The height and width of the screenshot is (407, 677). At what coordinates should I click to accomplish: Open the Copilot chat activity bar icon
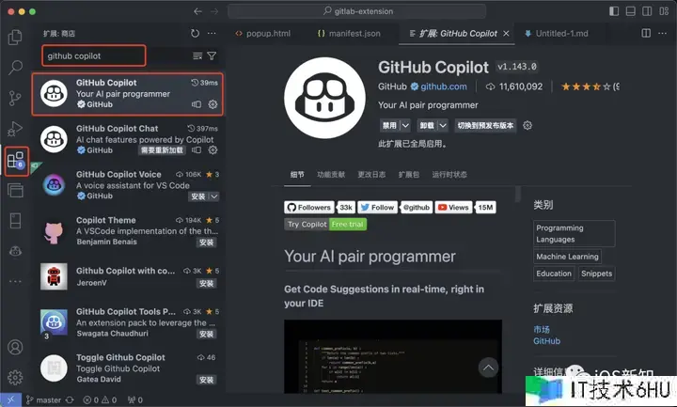click(15, 251)
